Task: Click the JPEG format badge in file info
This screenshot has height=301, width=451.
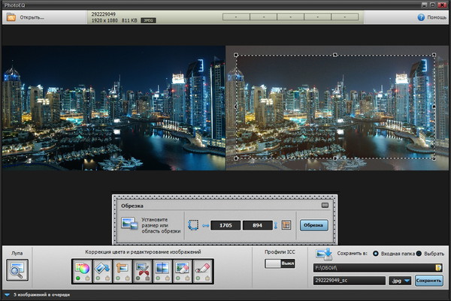Action: 148,20
